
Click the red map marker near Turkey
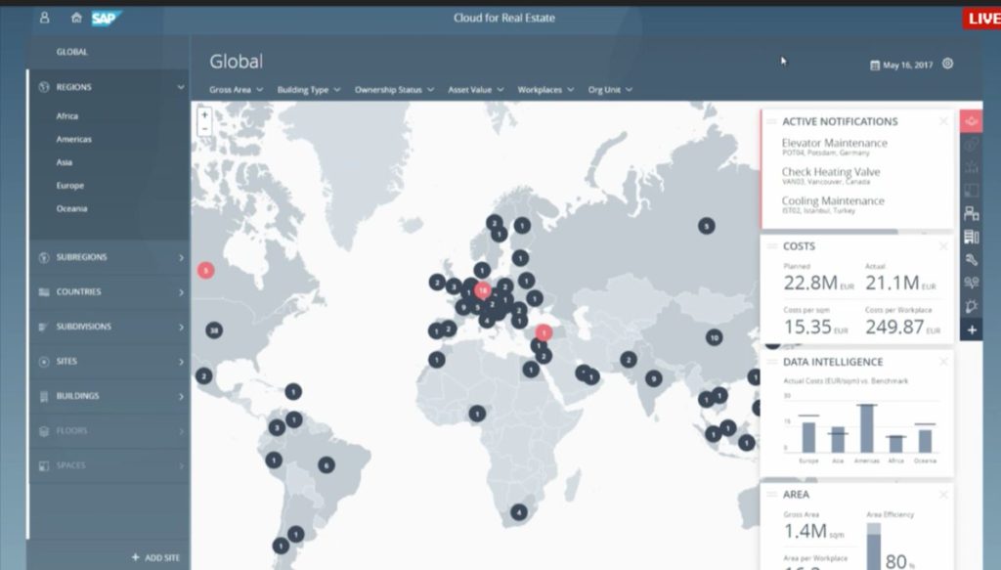[544, 332]
